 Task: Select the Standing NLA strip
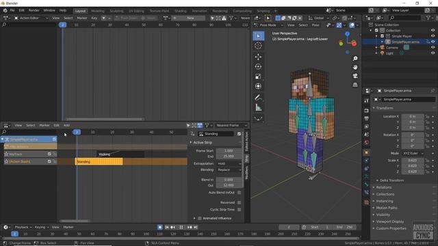(x=99, y=161)
